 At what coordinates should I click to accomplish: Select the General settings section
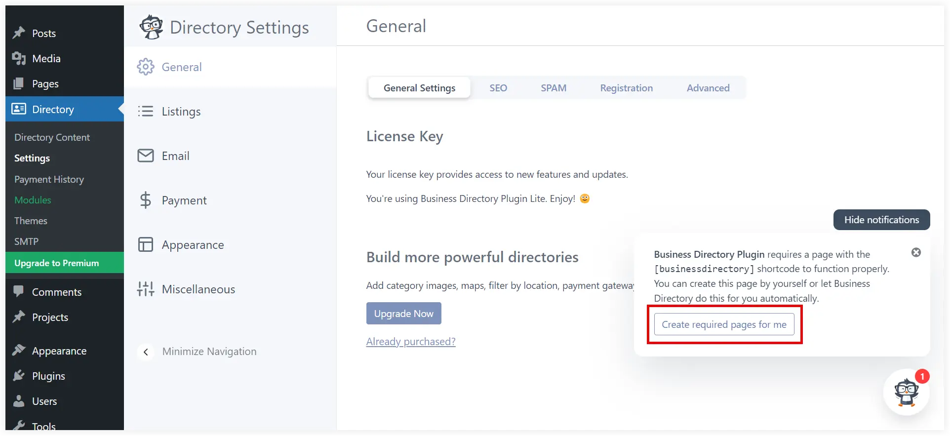pyautogui.click(x=230, y=67)
